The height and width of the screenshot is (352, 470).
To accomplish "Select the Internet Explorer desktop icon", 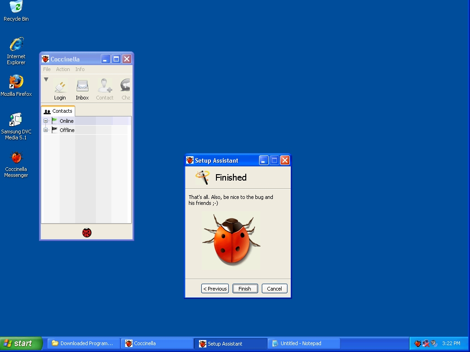I will click(x=16, y=51).
